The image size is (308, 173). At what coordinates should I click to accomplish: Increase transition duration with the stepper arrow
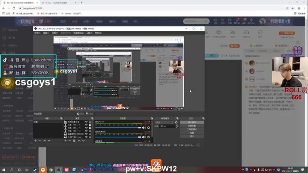click(177, 126)
